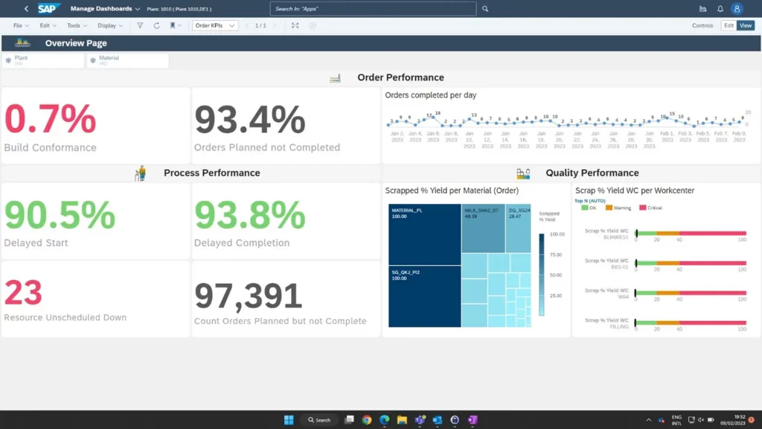This screenshot has height=429, width=762.
Task: Focus the Search In Apps field
Action: click(373, 9)
